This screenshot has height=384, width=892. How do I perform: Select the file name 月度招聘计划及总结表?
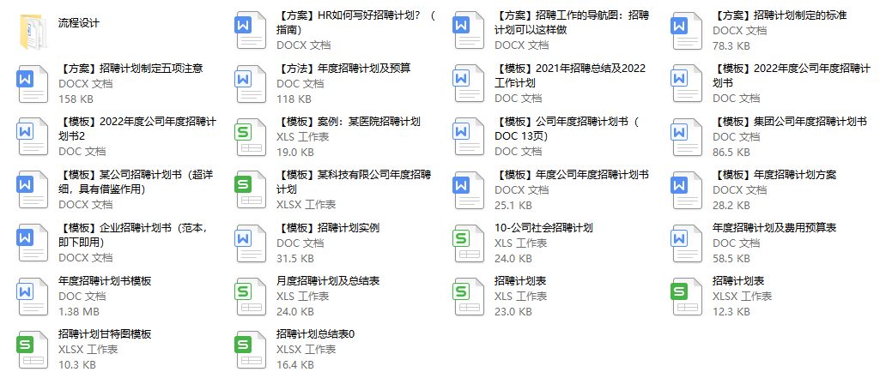(328, 280)
